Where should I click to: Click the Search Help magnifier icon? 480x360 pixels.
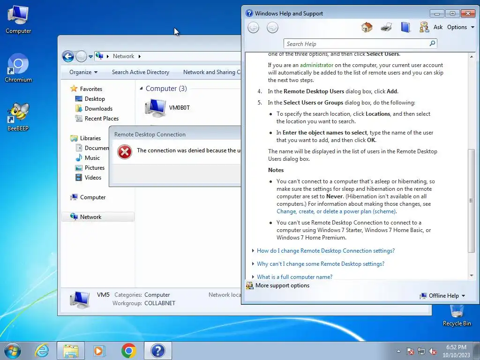point(432,44)
